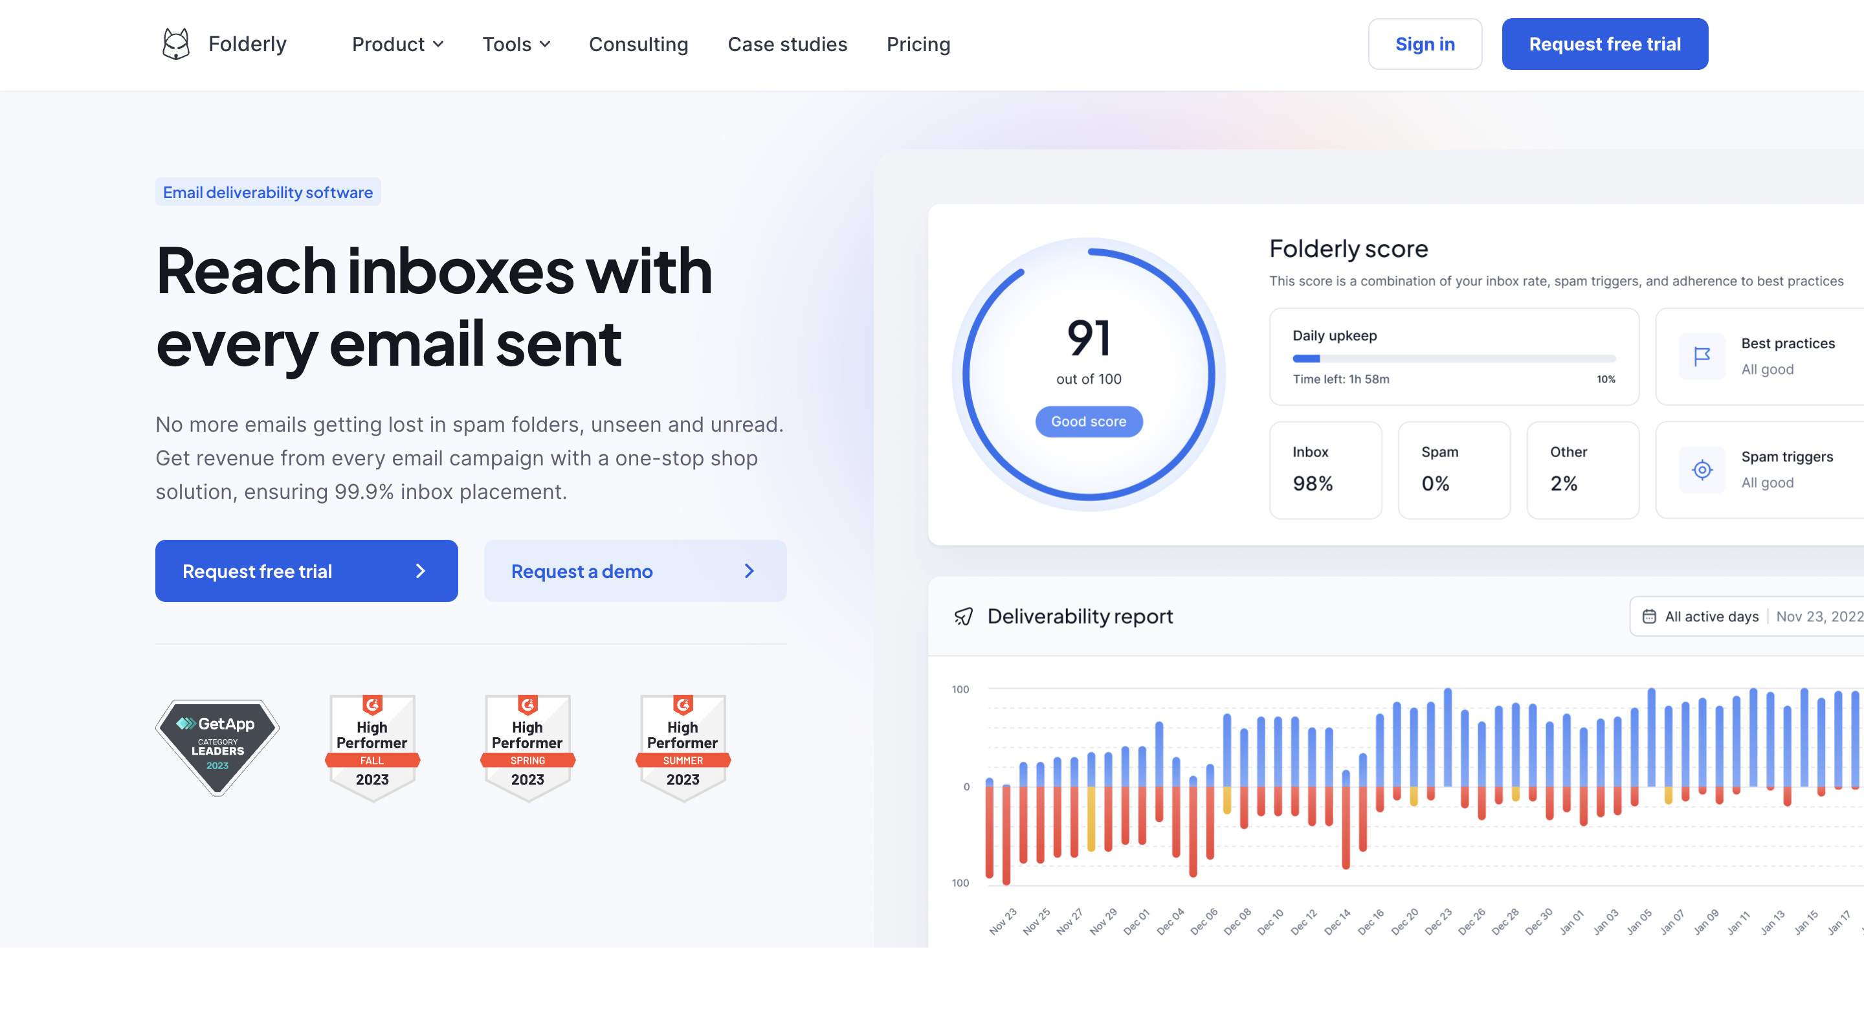This screenshot has height=1011, width=1864.
Task: Click the Best practices flag icon
Action: click(x=1701, y=356)
